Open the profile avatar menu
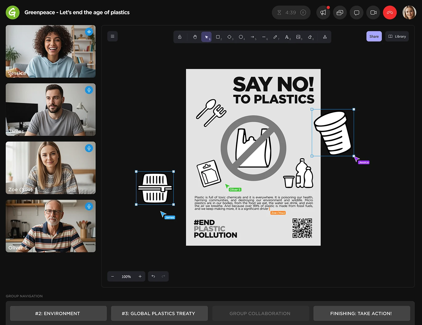This screenshot has width=422, height=325. point(409,13)
